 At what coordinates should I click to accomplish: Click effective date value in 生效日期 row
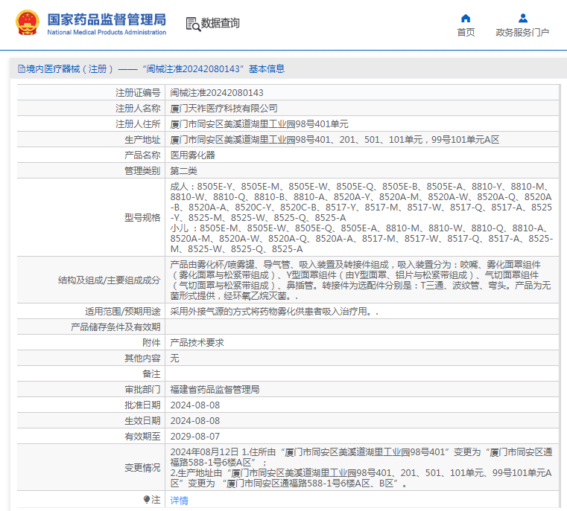(x=195, y=421)
